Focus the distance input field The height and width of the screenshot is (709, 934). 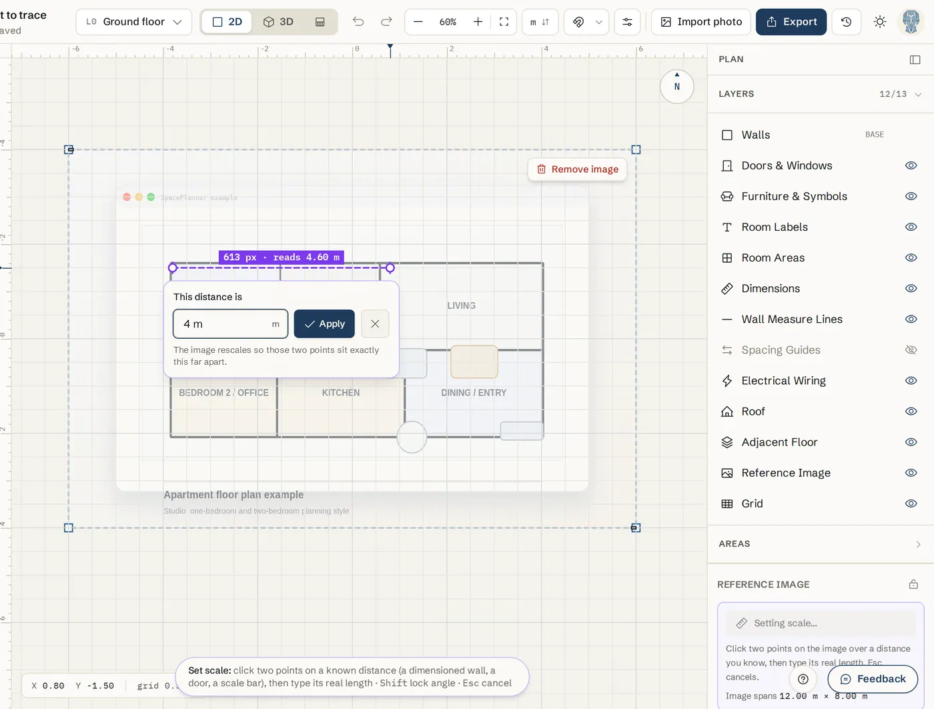(231, 323)
